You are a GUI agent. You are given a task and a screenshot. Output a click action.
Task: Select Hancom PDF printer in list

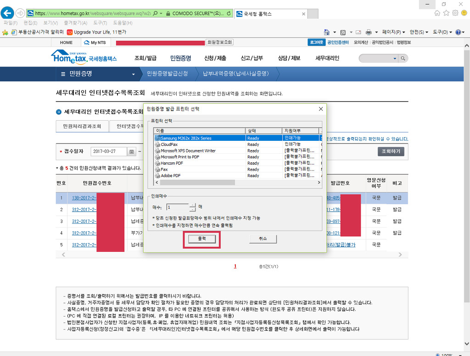click(x=237, y=163)
